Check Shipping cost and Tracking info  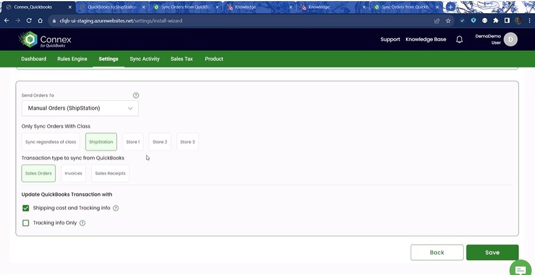pyautogui.click(x=26, y=208)
